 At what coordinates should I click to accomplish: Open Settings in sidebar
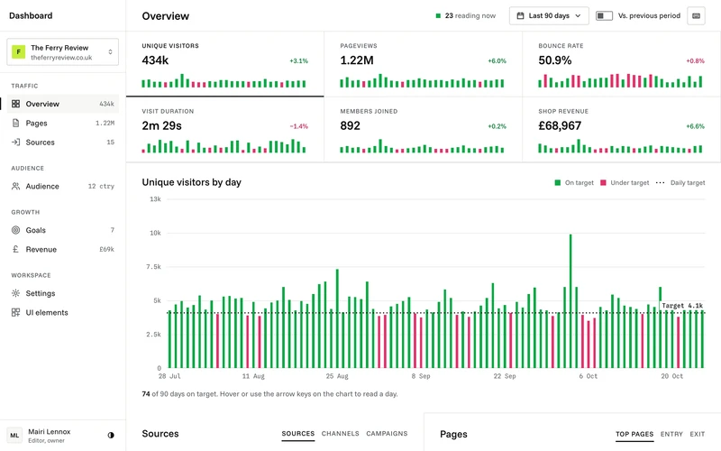tap(62, 293)
